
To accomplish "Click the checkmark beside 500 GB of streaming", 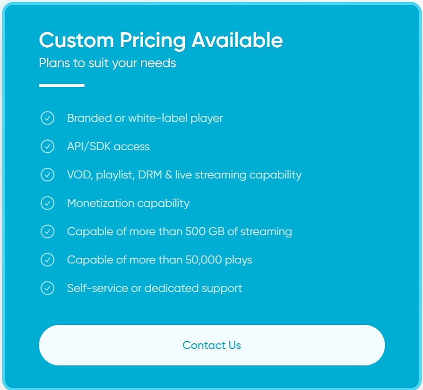I will tap(47, 231).
